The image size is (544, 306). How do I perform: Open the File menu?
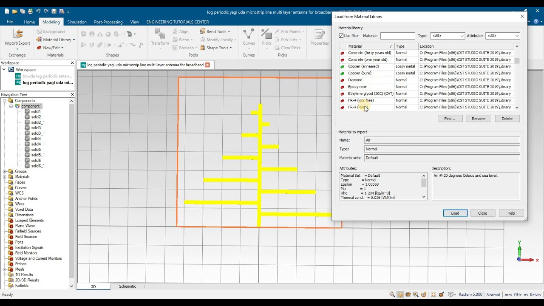(x=10, y=22)
